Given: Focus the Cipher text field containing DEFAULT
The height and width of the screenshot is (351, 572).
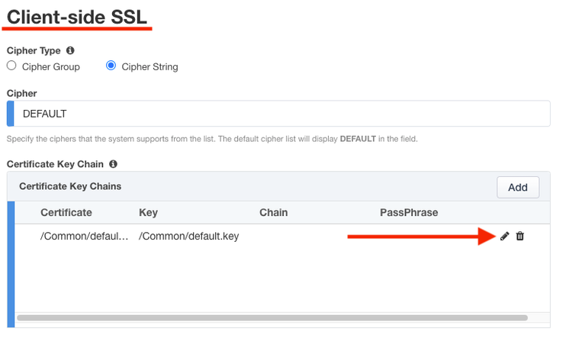Looking at the screenshot, I should click(282, 114).
